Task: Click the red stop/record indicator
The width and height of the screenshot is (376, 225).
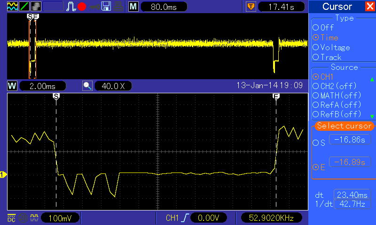Action: [82, 7]
